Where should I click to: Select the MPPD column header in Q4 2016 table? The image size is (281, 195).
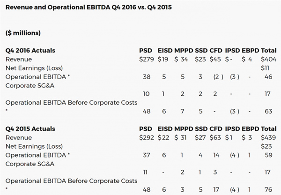(x=184, y=51)
